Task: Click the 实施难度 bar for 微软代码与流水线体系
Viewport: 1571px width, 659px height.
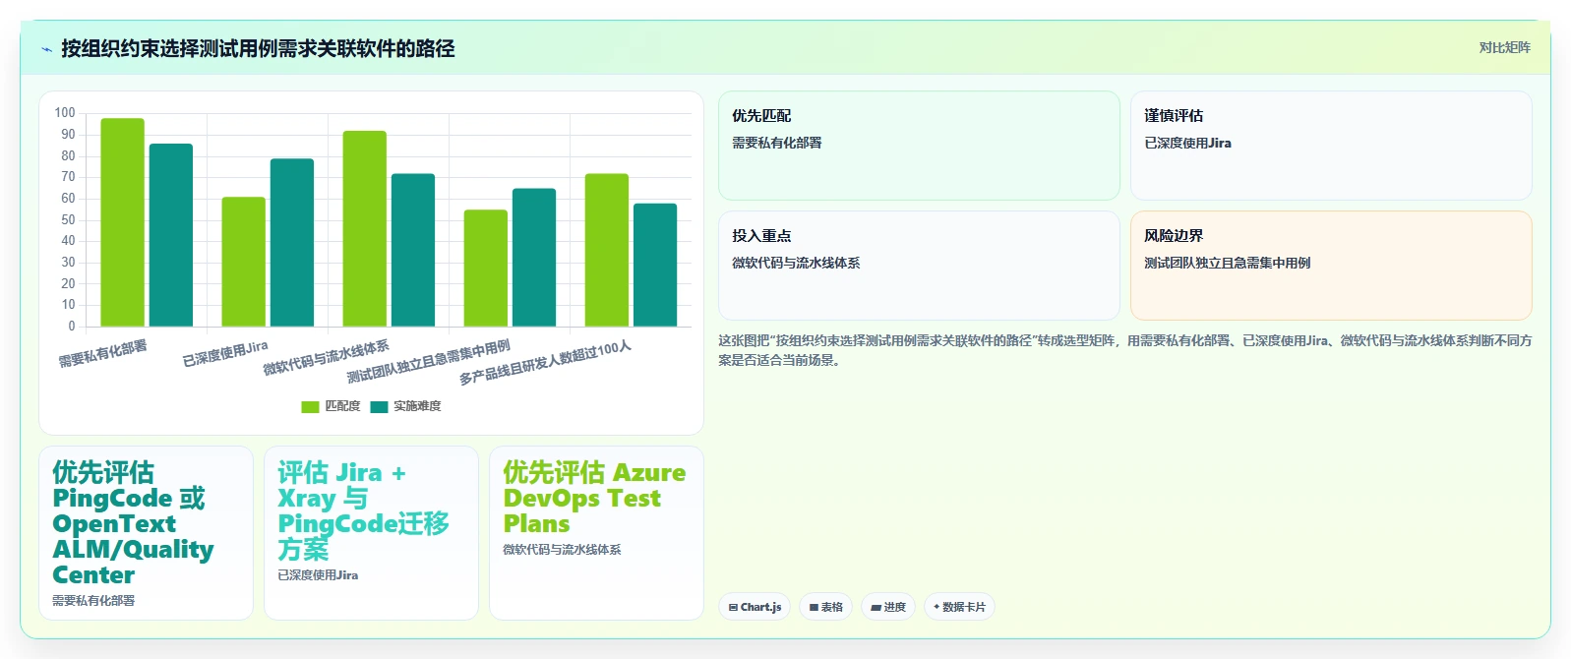Action: point(413,250)
